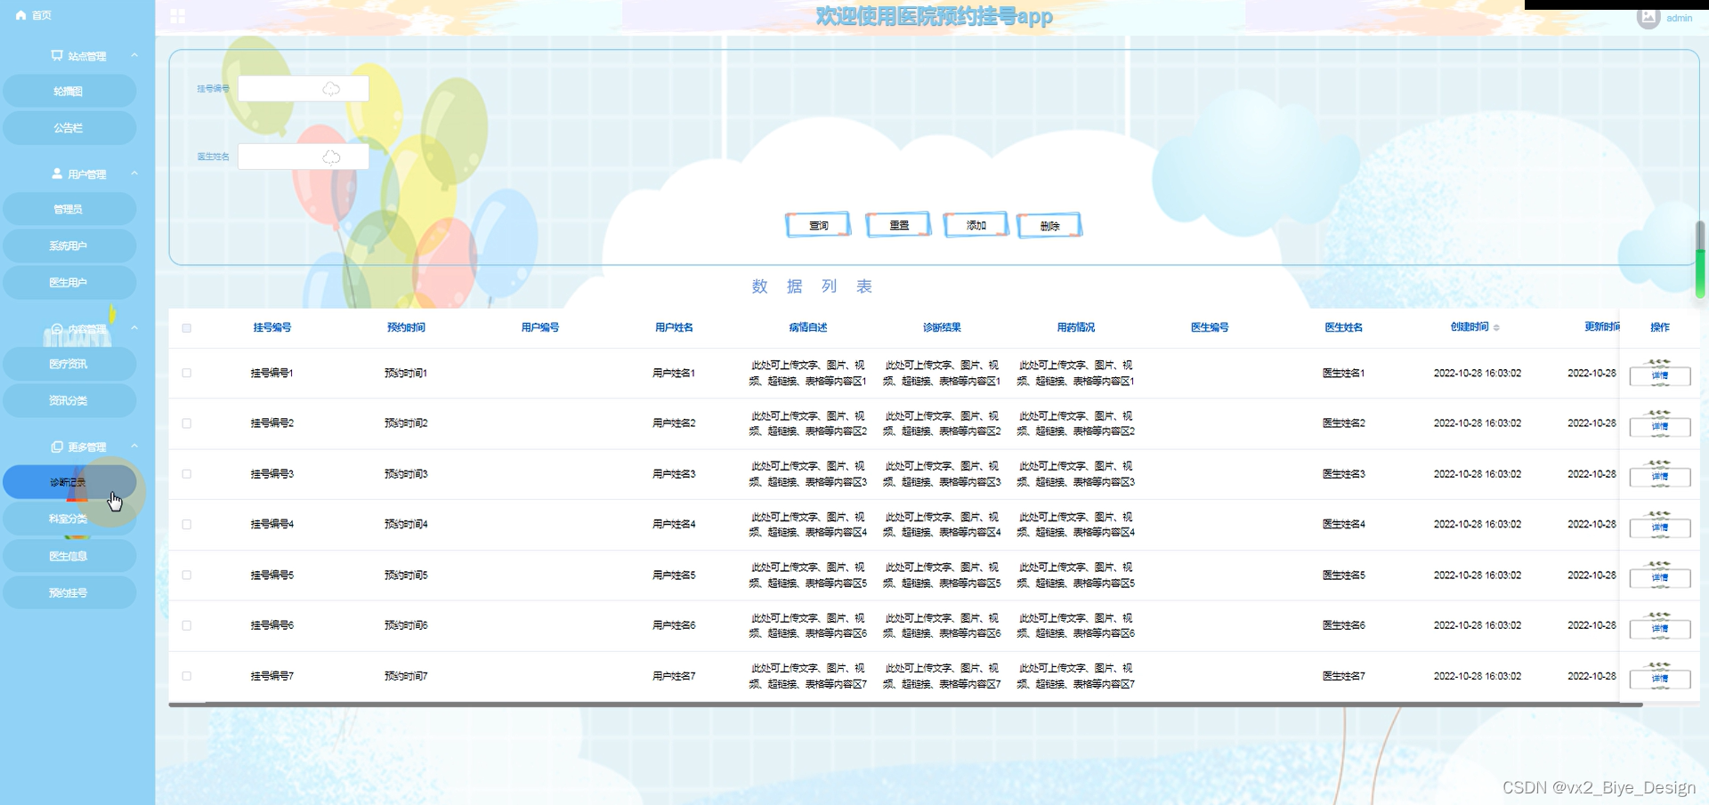Click the 用药情况 column header

point(1076,327)
